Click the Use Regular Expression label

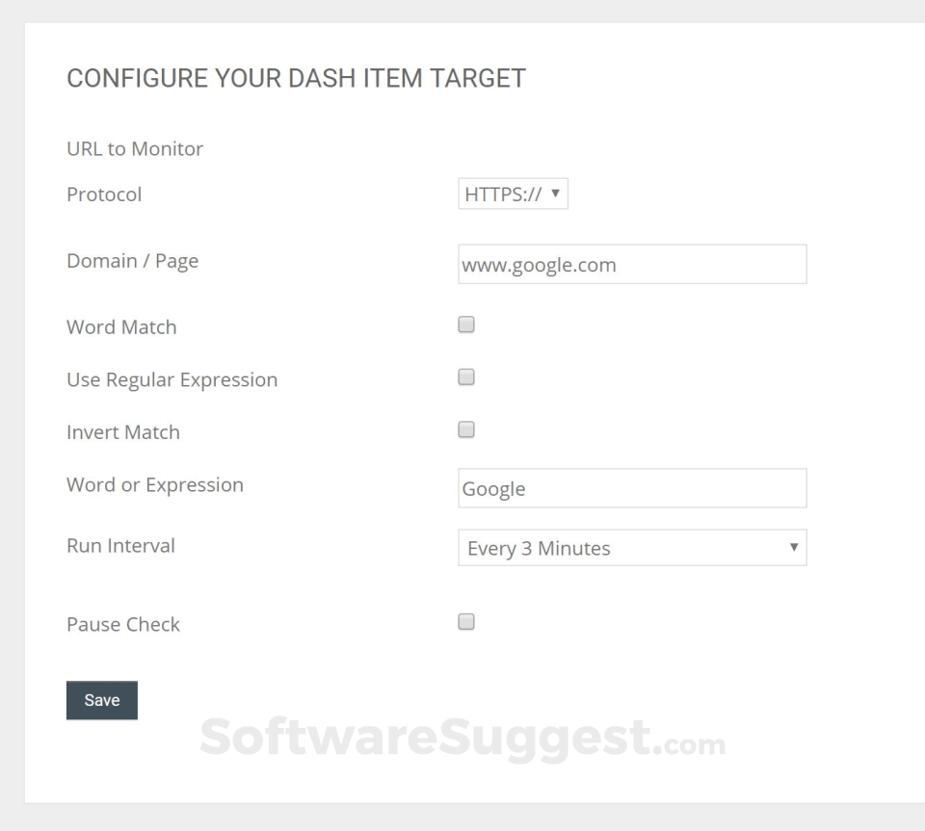pos(172,380)
